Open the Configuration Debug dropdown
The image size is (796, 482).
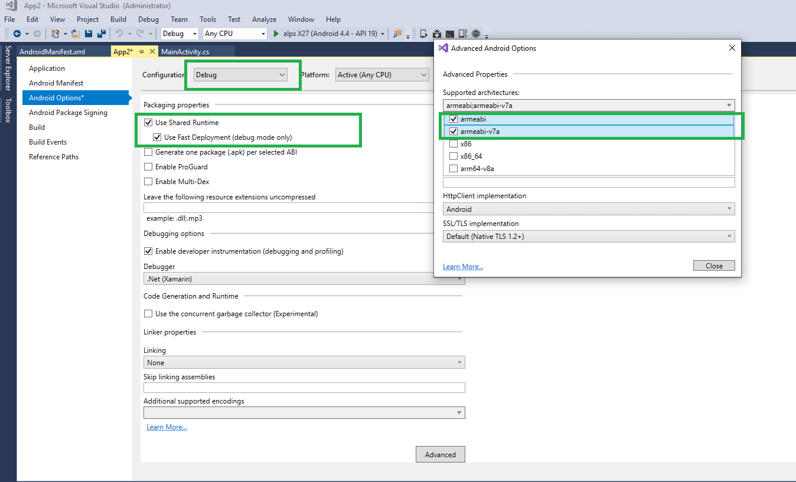240,75
